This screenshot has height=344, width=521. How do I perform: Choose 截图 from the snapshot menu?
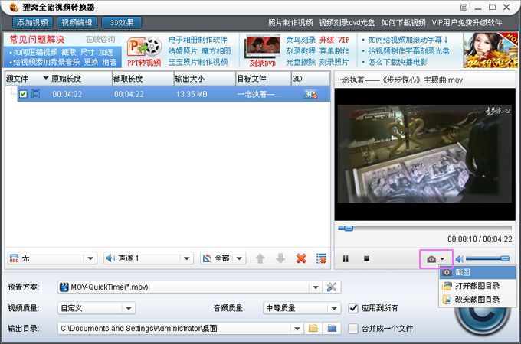[478, 272]
